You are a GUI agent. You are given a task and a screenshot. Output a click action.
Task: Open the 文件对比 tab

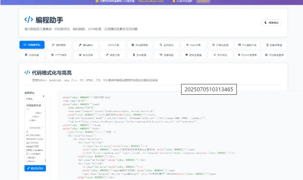pos(220,55)
